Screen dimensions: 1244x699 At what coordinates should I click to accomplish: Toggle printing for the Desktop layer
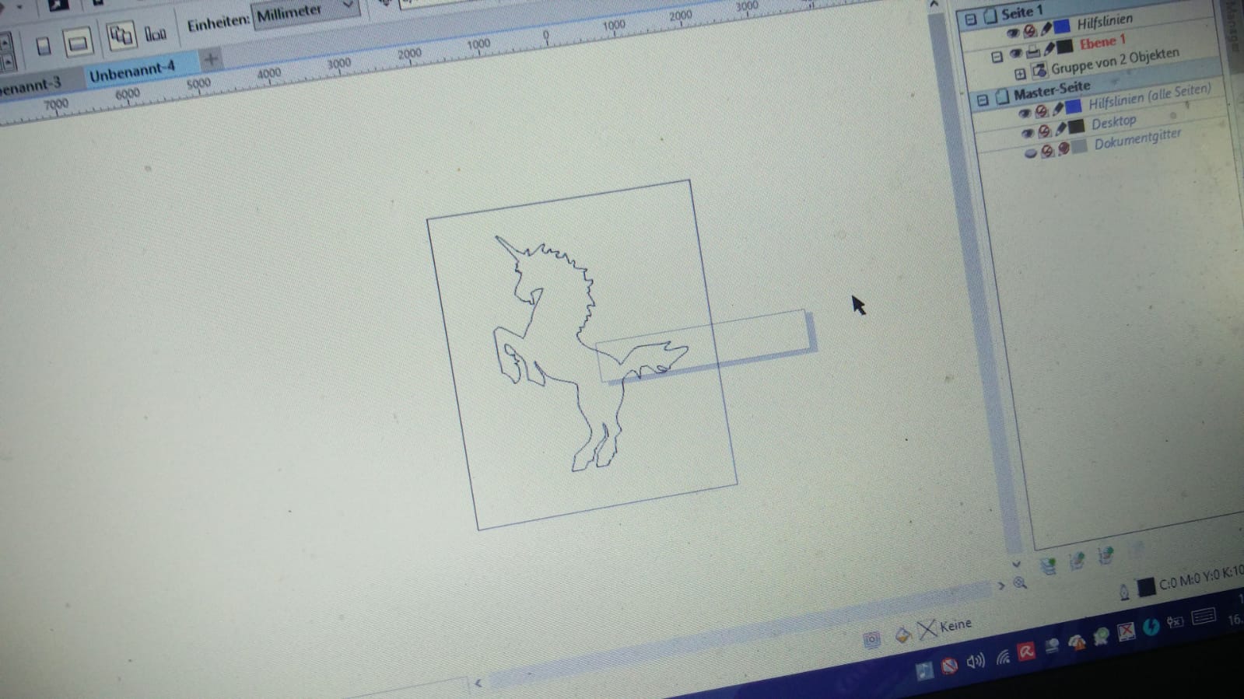pos(1045,131)
